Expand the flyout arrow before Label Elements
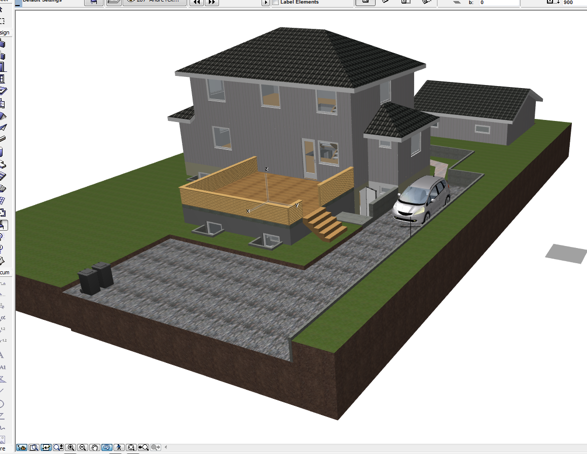 265,3
